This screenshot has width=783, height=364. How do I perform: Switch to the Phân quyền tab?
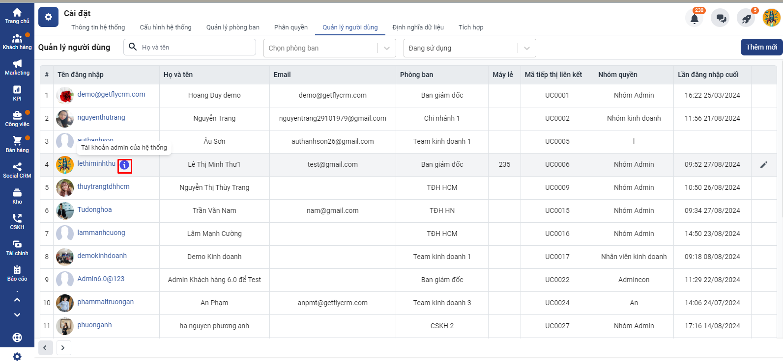(x=290, y=27)
